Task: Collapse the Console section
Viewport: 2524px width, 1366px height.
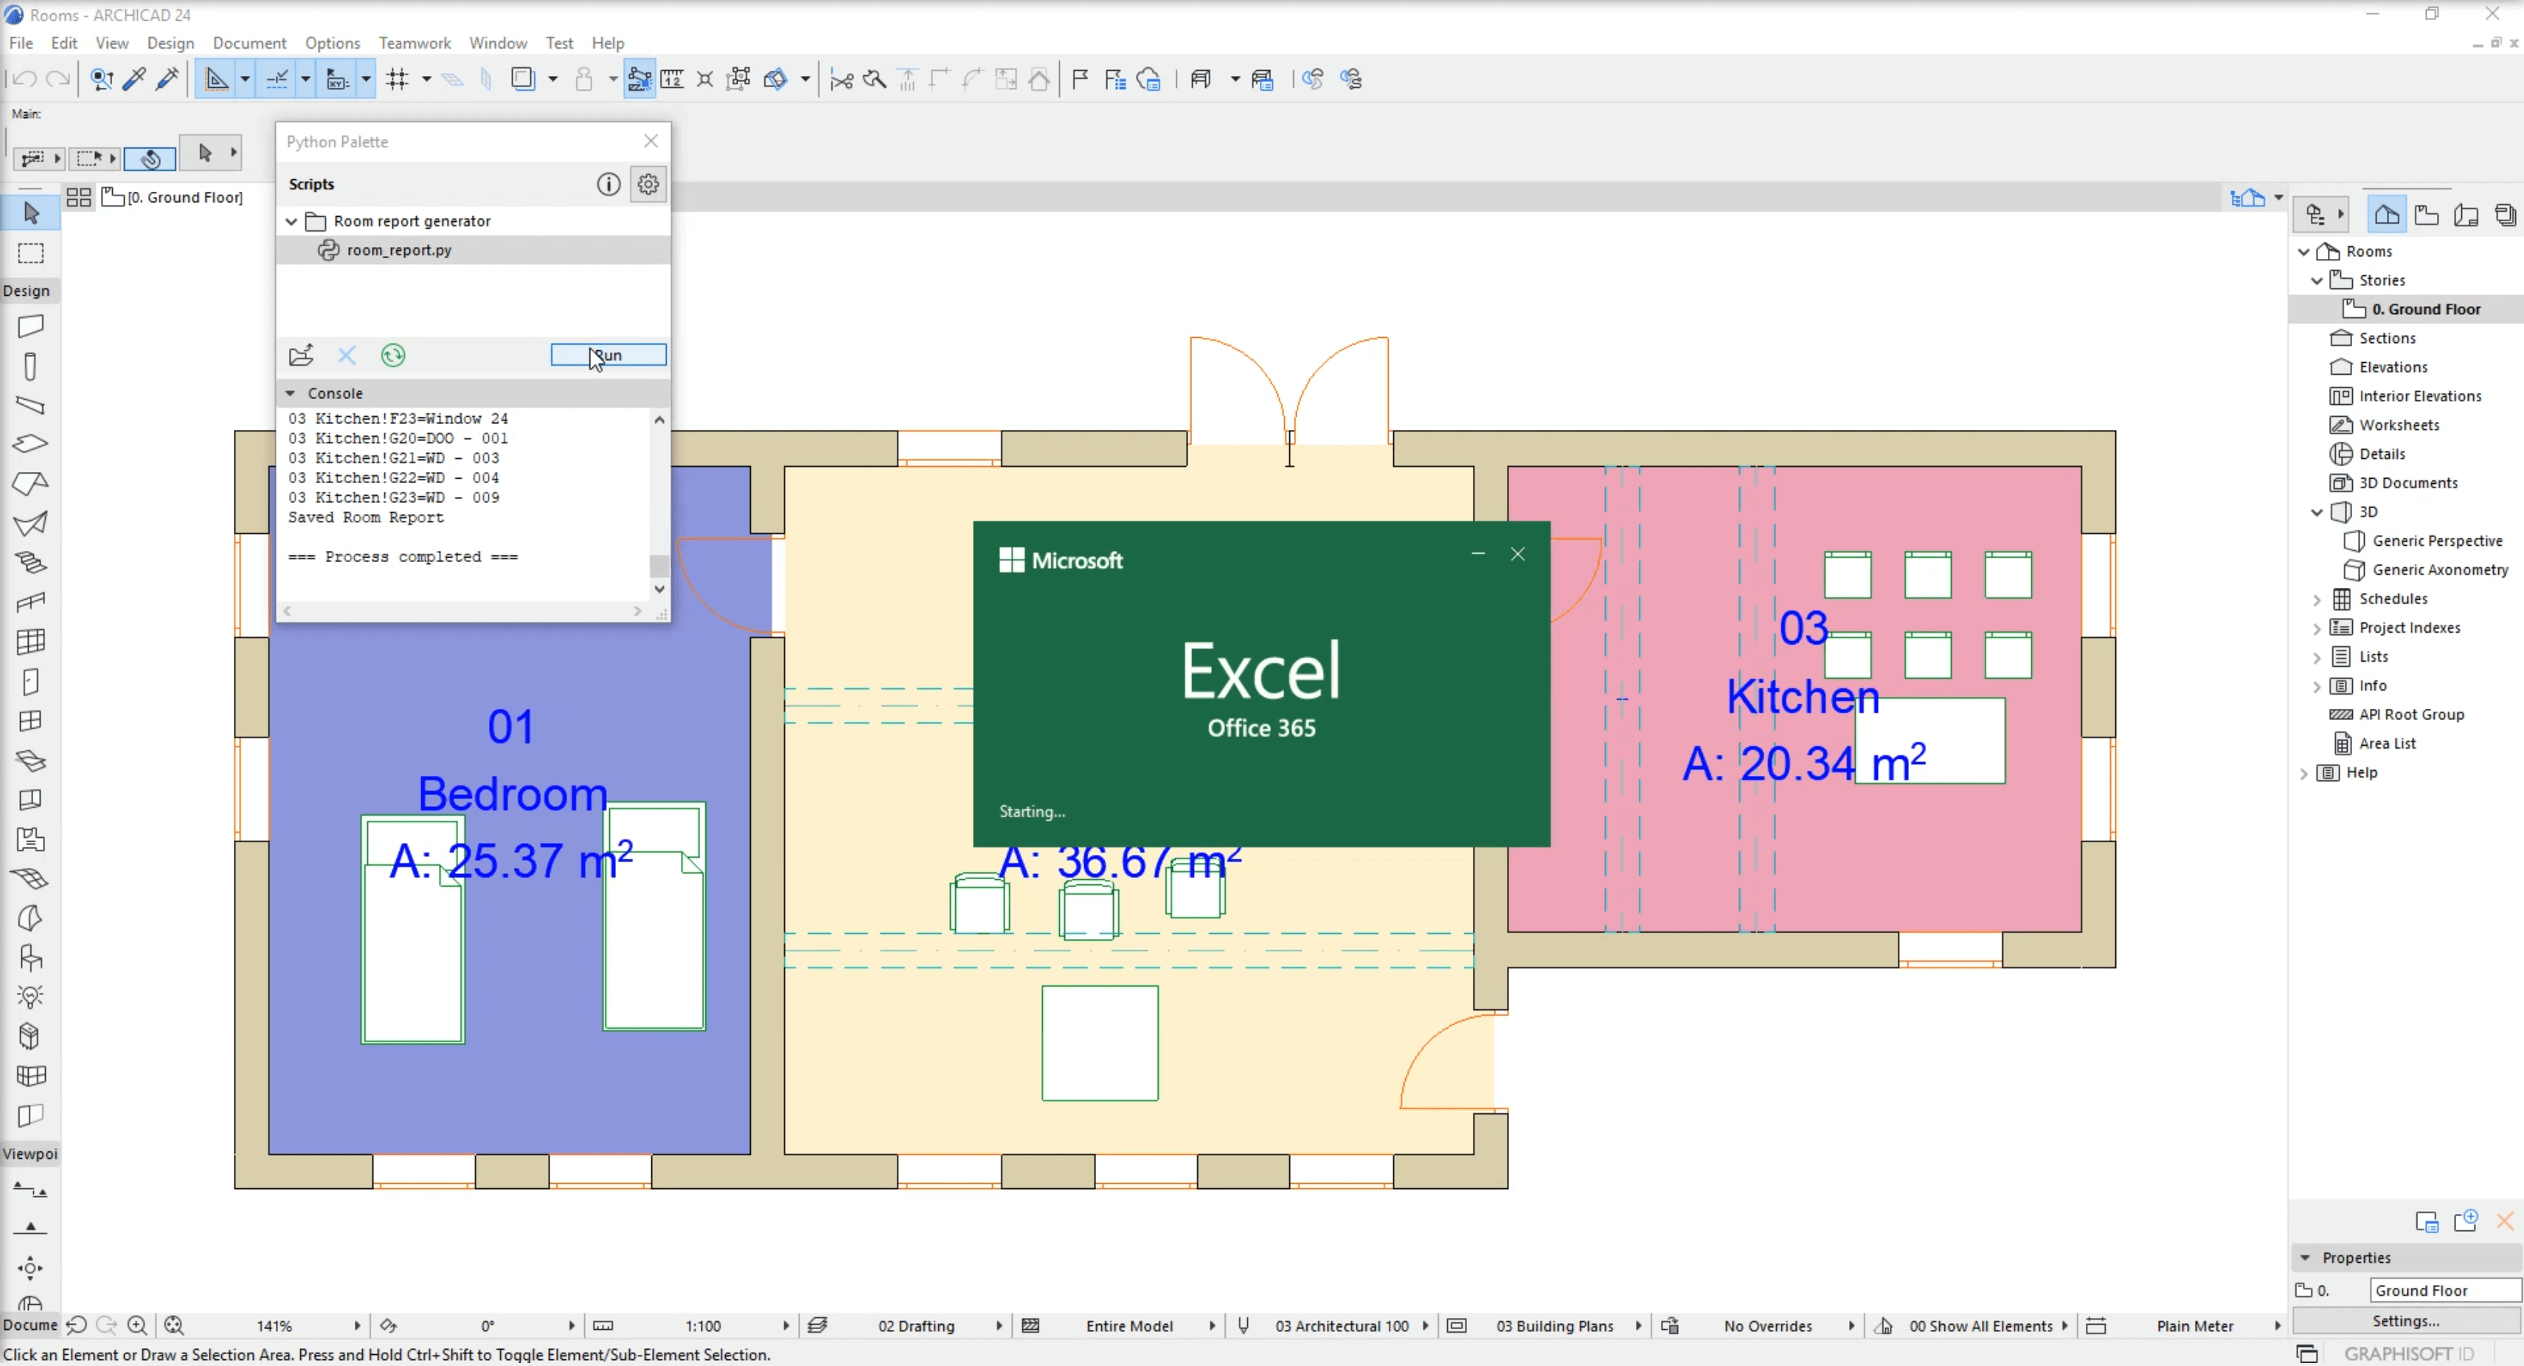Action: [290, 393]
